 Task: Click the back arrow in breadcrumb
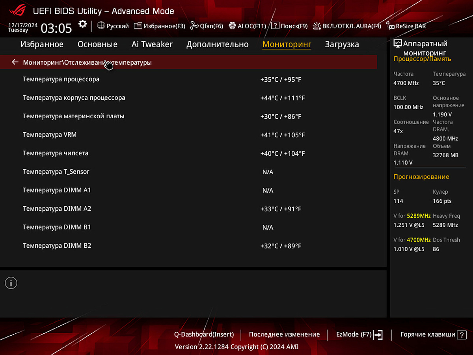(15, 62)
